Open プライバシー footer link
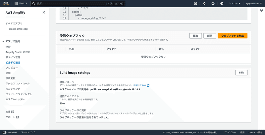 click(230, 132)
